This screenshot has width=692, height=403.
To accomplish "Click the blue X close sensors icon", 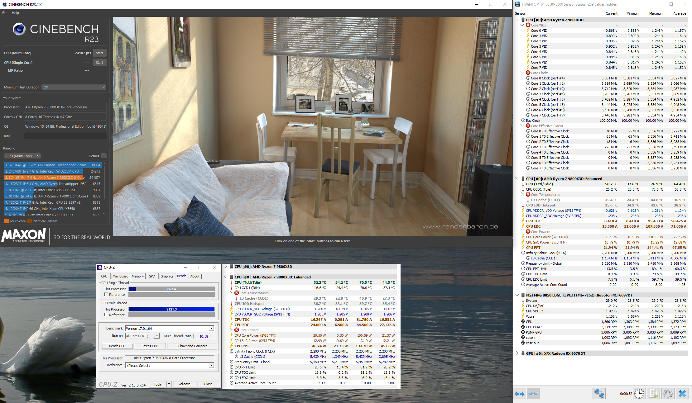I will pos(682,394).
